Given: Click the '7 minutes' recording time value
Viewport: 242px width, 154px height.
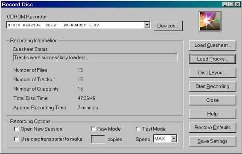Looking at the screenshot, I should point(88,108).
